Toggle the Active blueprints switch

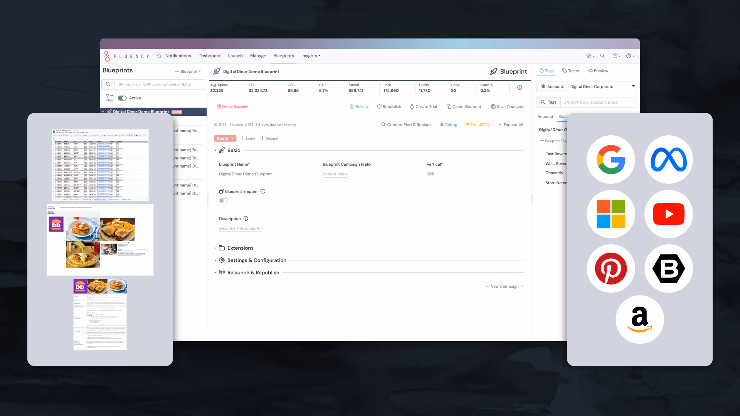[122, 98]
